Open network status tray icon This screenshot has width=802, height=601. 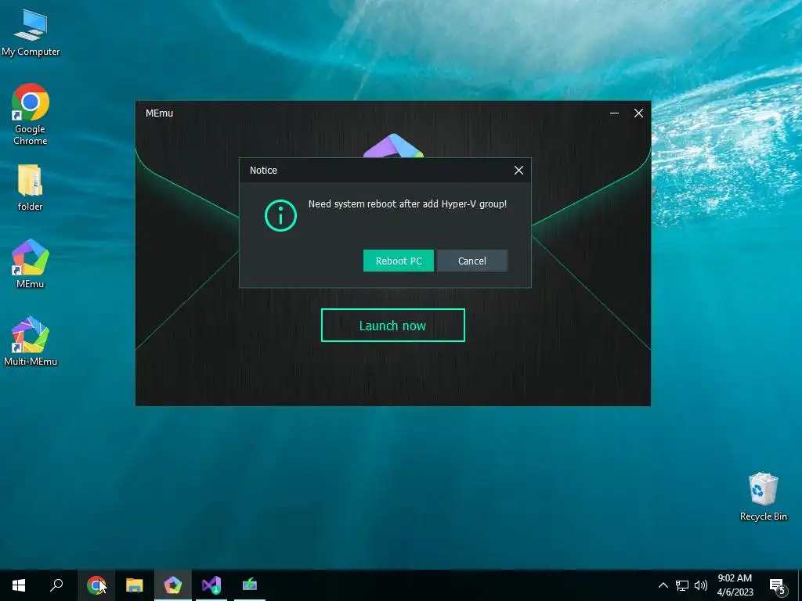[682, 585]
